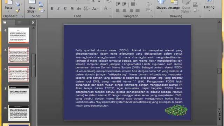
Task: Click main slide scrollbar handle
Action: pos(219,71)
